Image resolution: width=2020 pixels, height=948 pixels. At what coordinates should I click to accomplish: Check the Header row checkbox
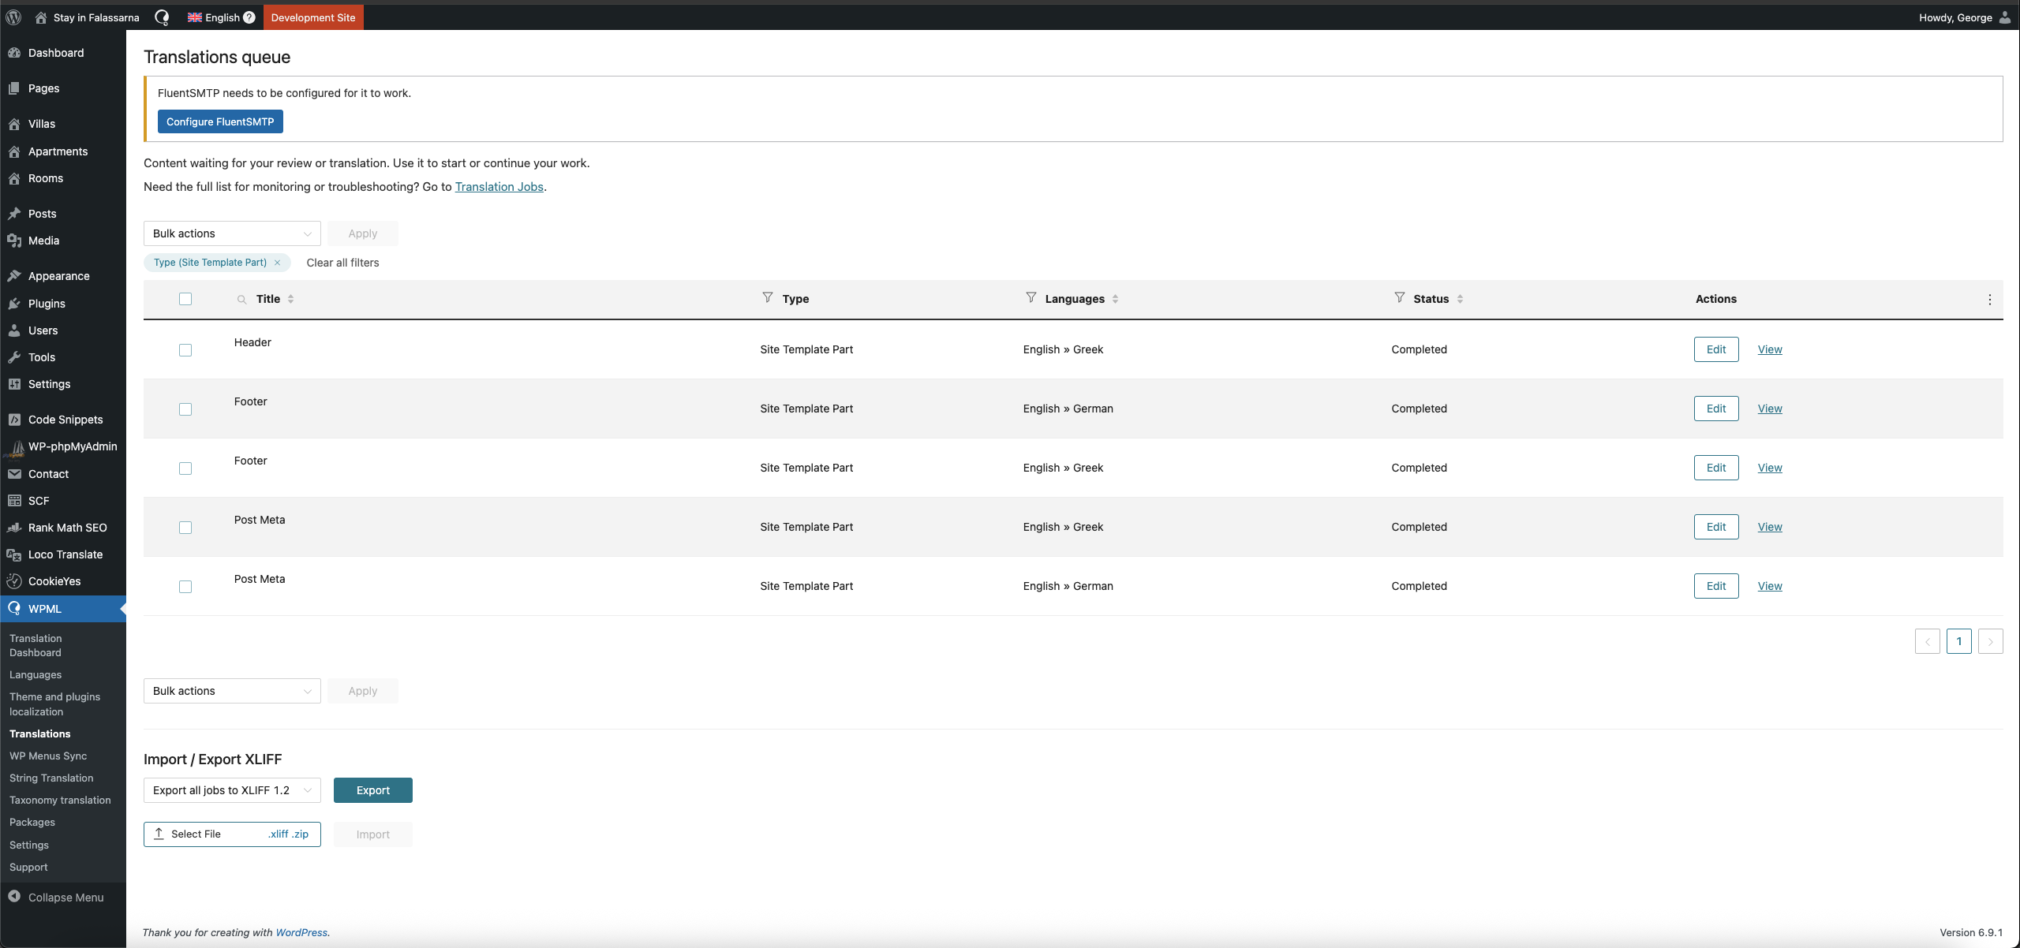(185, 350)
